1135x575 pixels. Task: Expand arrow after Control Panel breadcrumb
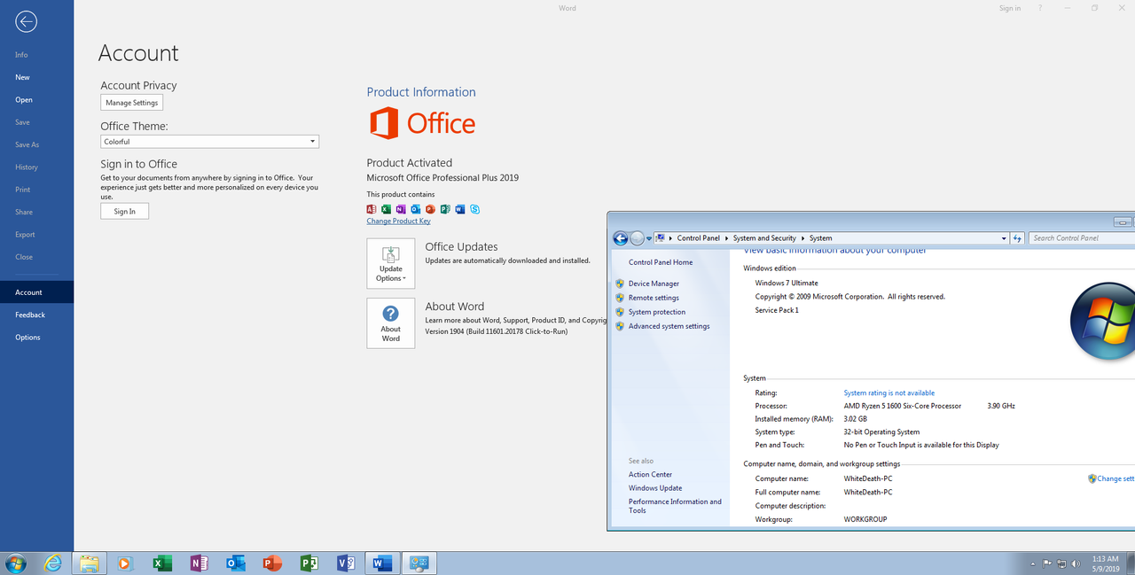click(x=726, y=237)
